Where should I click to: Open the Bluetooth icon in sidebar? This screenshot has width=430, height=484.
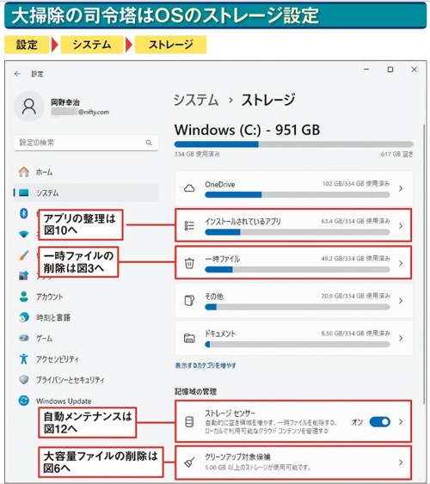tap(24, 213)
